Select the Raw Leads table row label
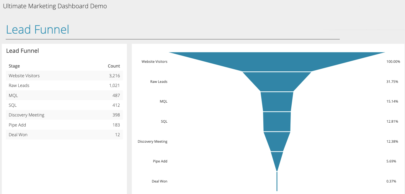This screenshot has height=194, width=405. point(19,86)
